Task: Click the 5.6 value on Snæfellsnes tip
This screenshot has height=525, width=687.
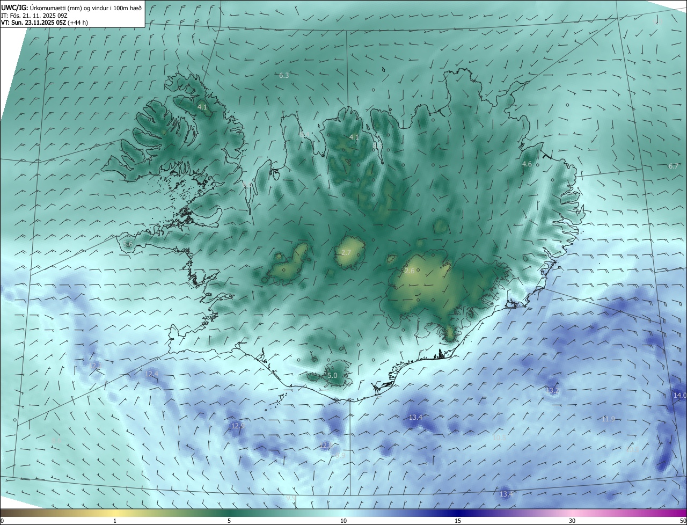Action: [128, 244]
